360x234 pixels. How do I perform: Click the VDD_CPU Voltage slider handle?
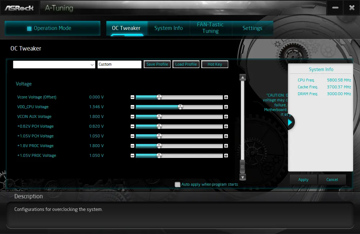(180, 107)
